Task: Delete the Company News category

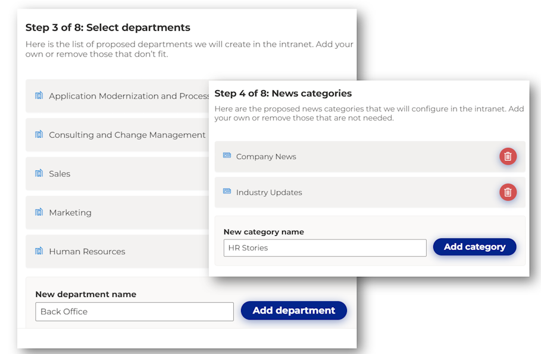Action: (x=508, y=156)
